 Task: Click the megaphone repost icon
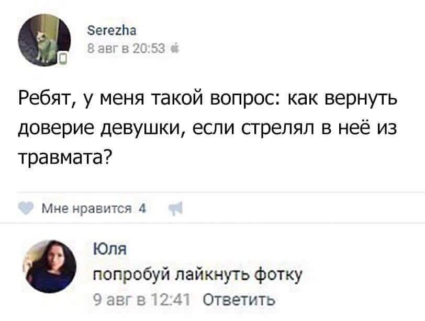tap(175, 207)
